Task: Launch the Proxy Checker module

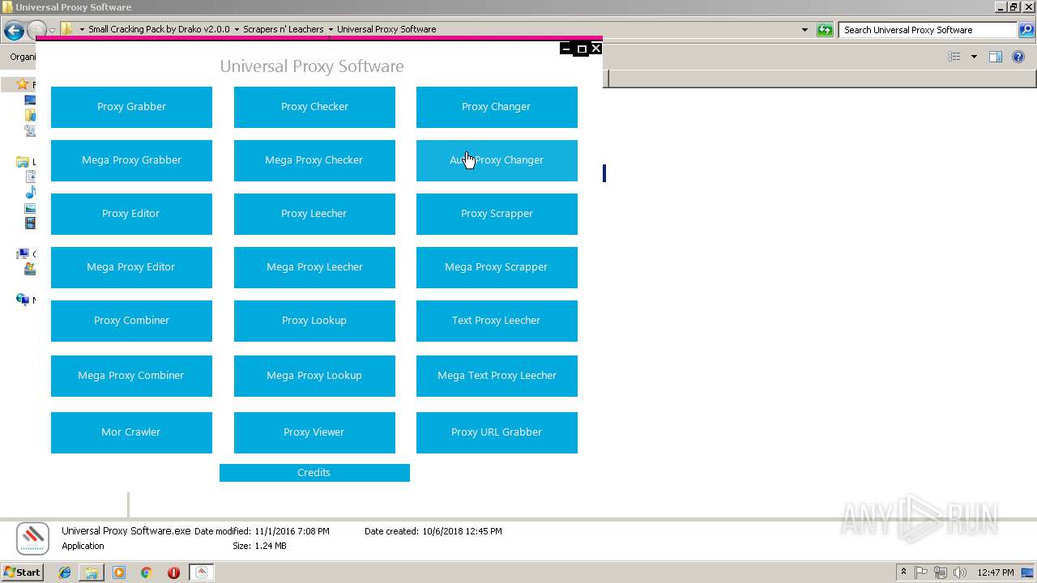Action: pyautogui.click(x=314, y=107)
